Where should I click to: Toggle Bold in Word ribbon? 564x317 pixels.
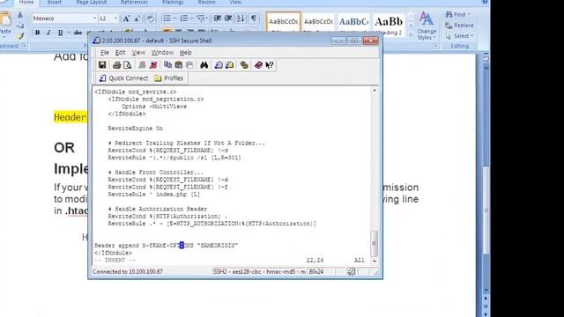pyautogui.click(x=37, y=33)
